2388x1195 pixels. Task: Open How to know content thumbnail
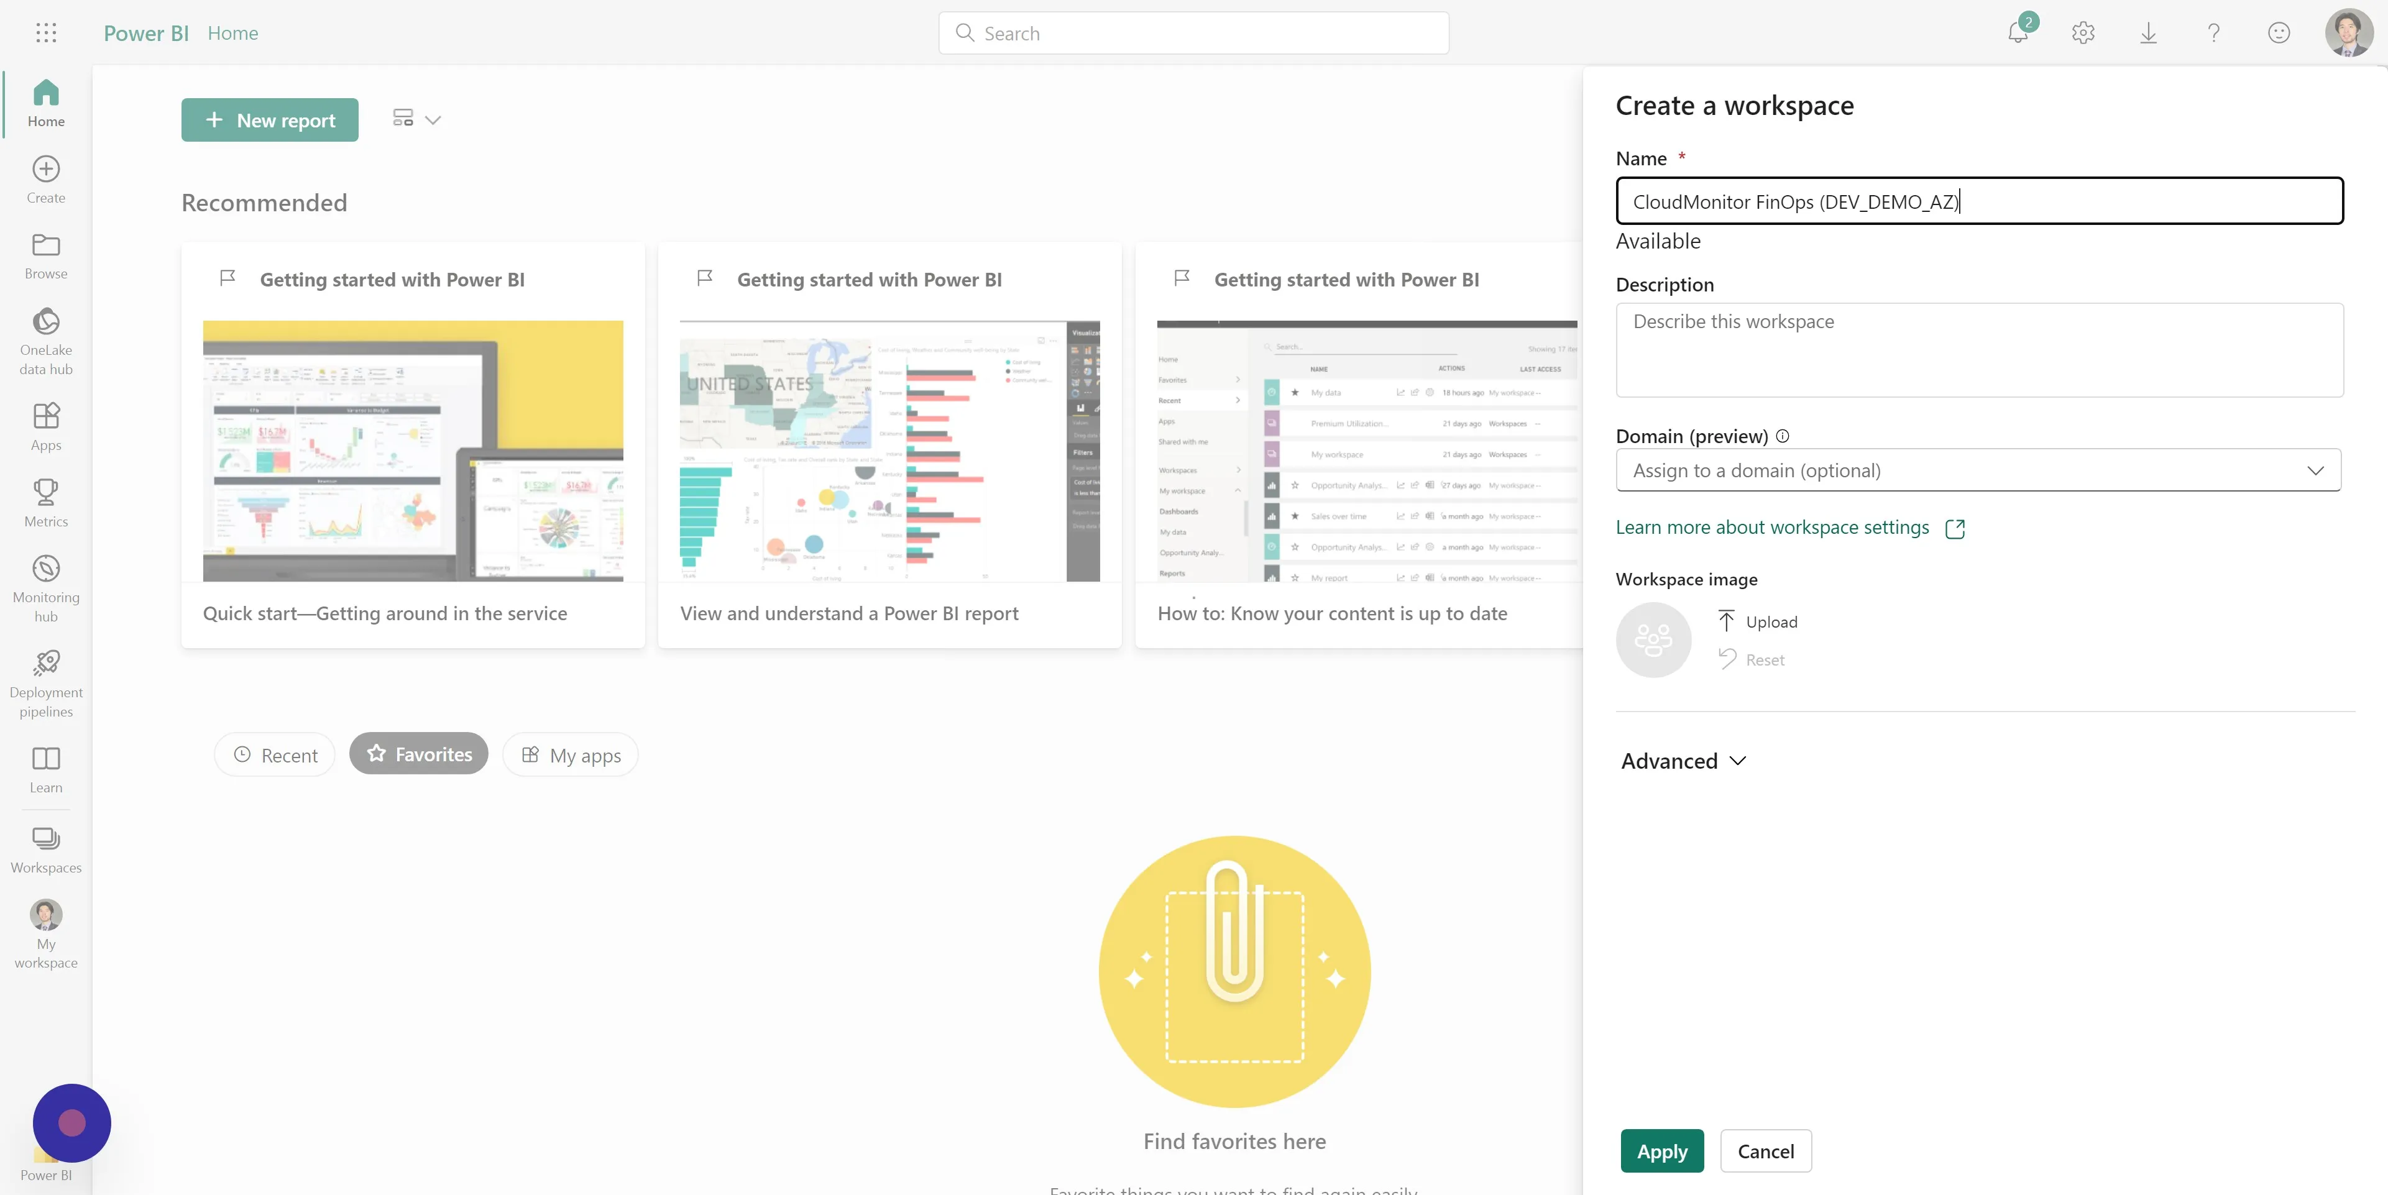click(1367, 451)
